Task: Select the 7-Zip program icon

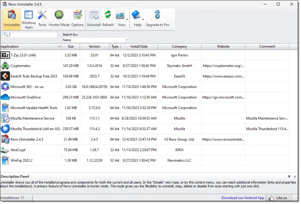Action: tap(5, 55)
